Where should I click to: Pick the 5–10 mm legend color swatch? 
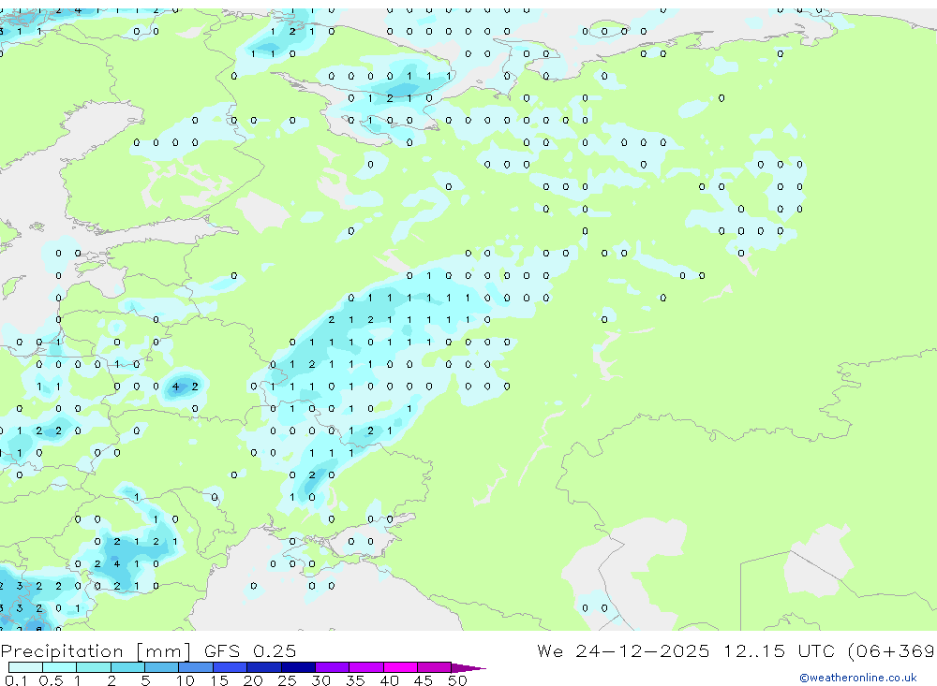point(162,667)
